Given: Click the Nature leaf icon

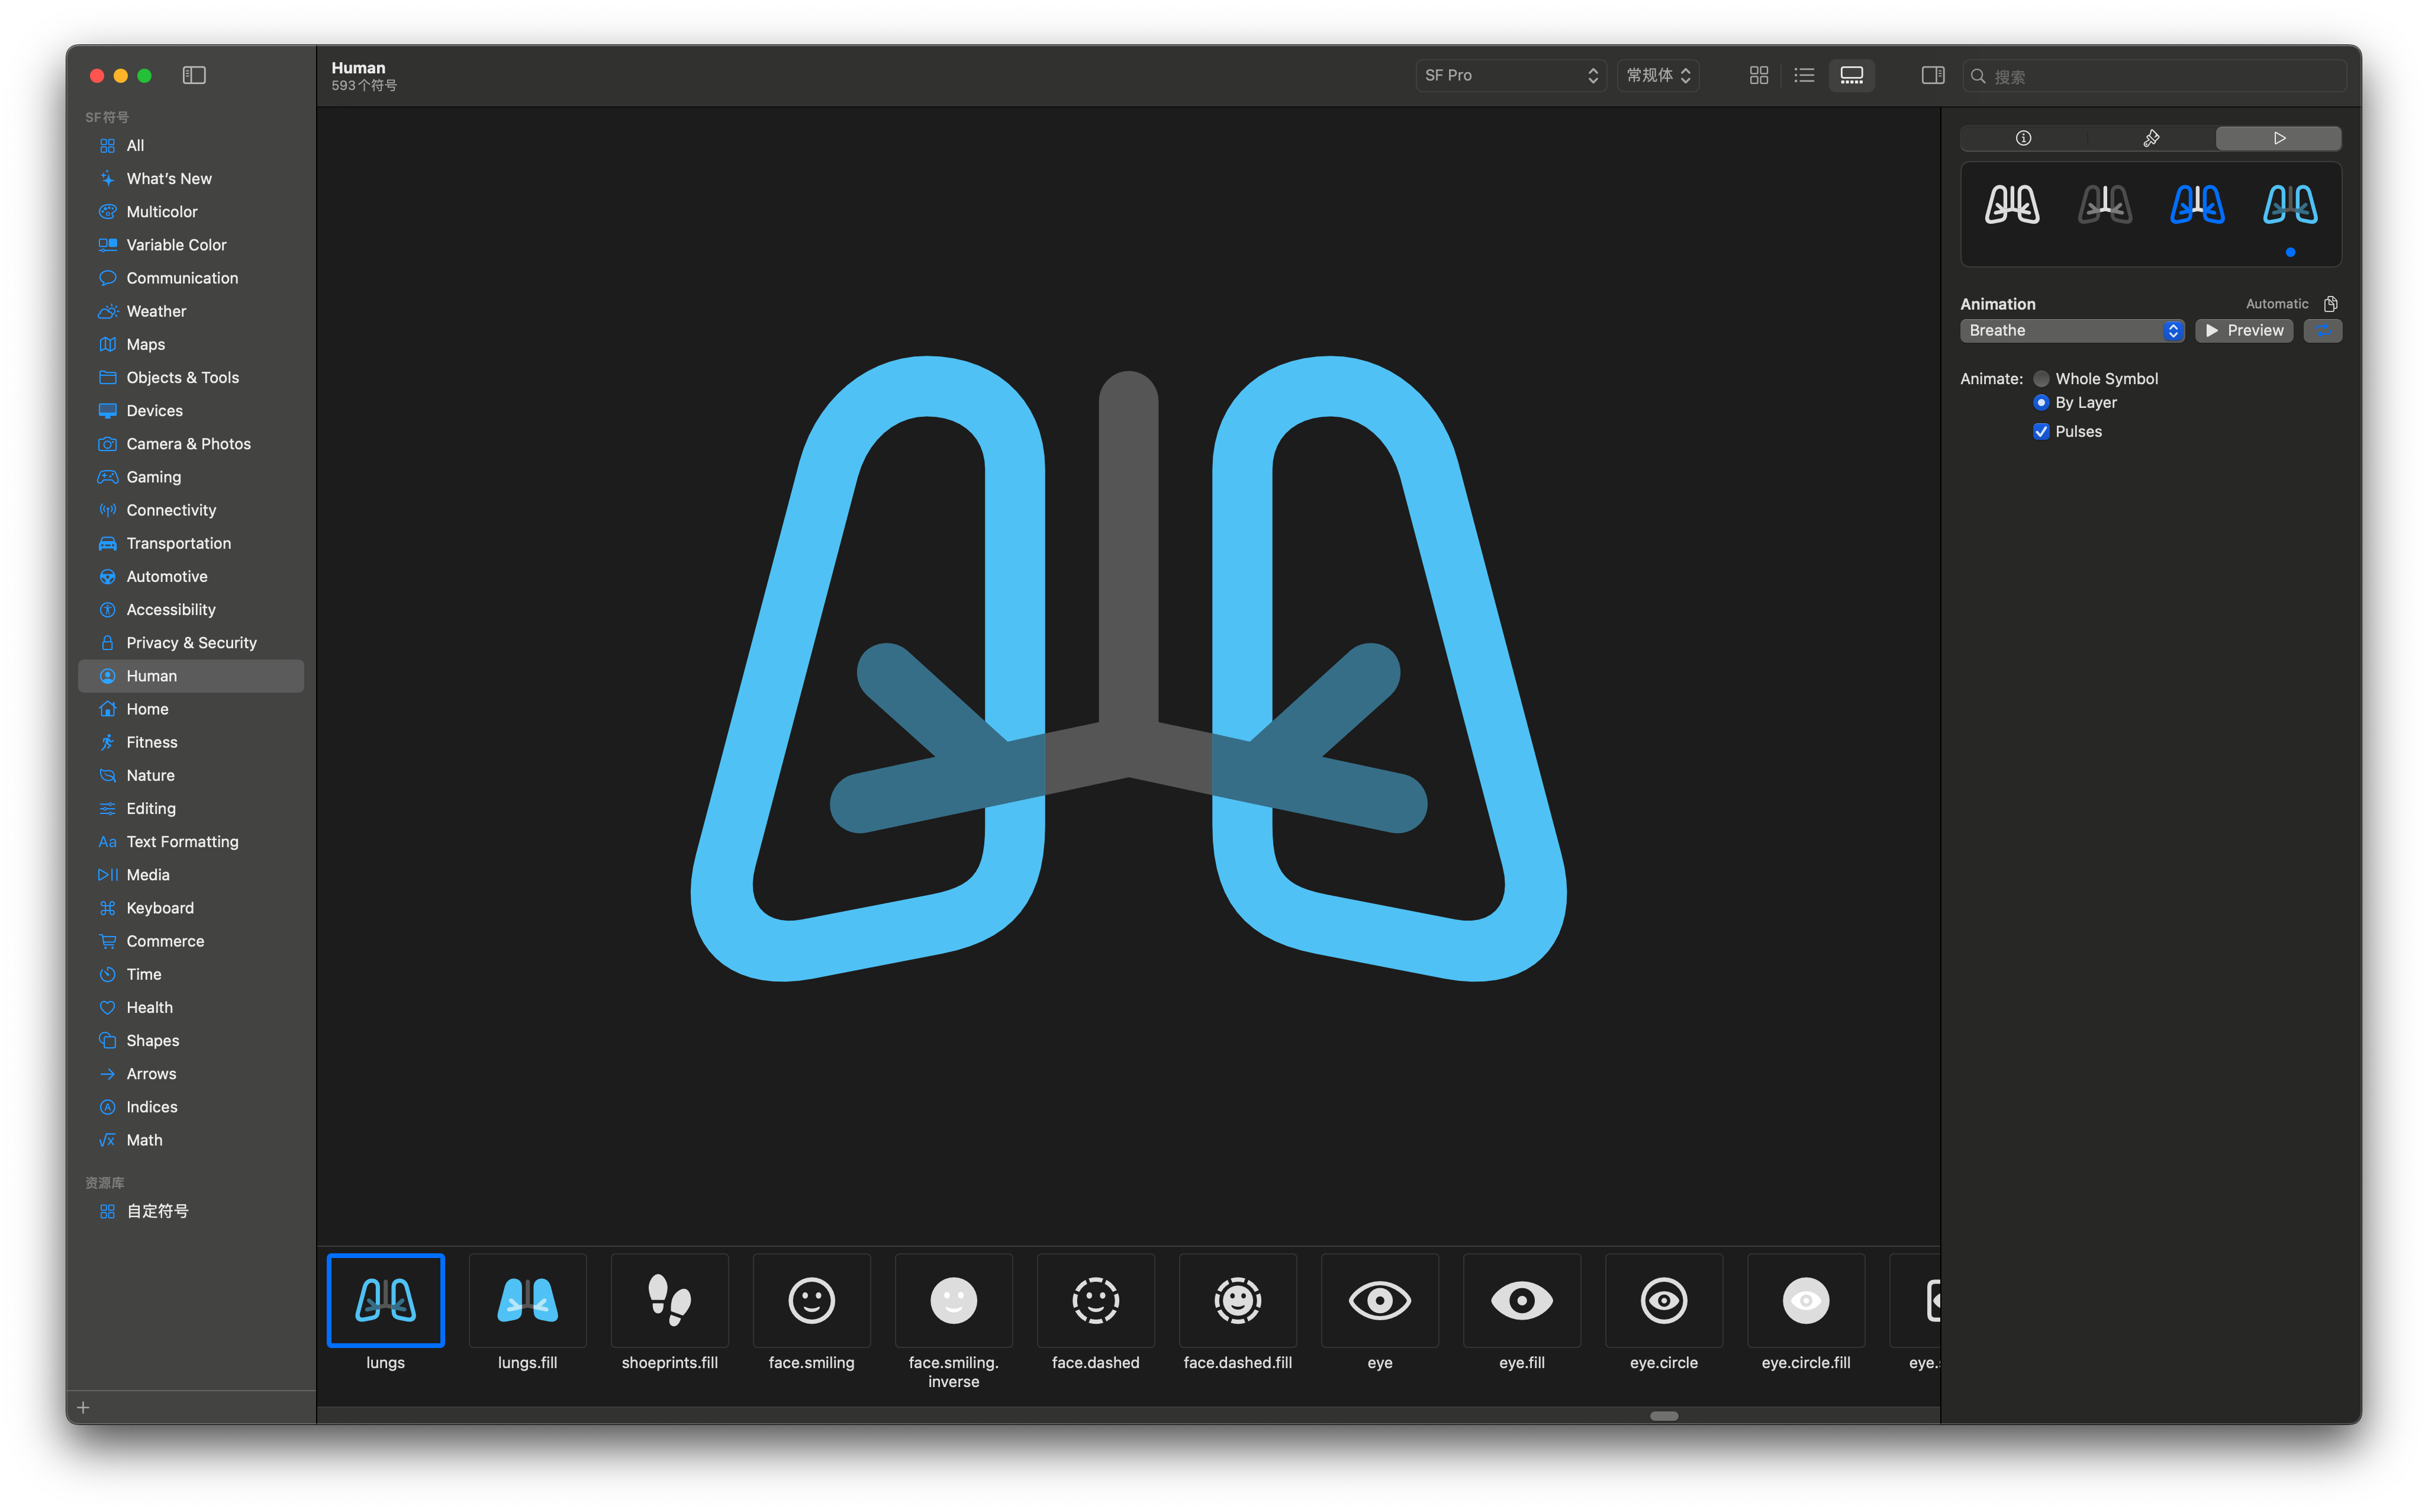Looking at the screenshot, I should (x=107, y=775).
